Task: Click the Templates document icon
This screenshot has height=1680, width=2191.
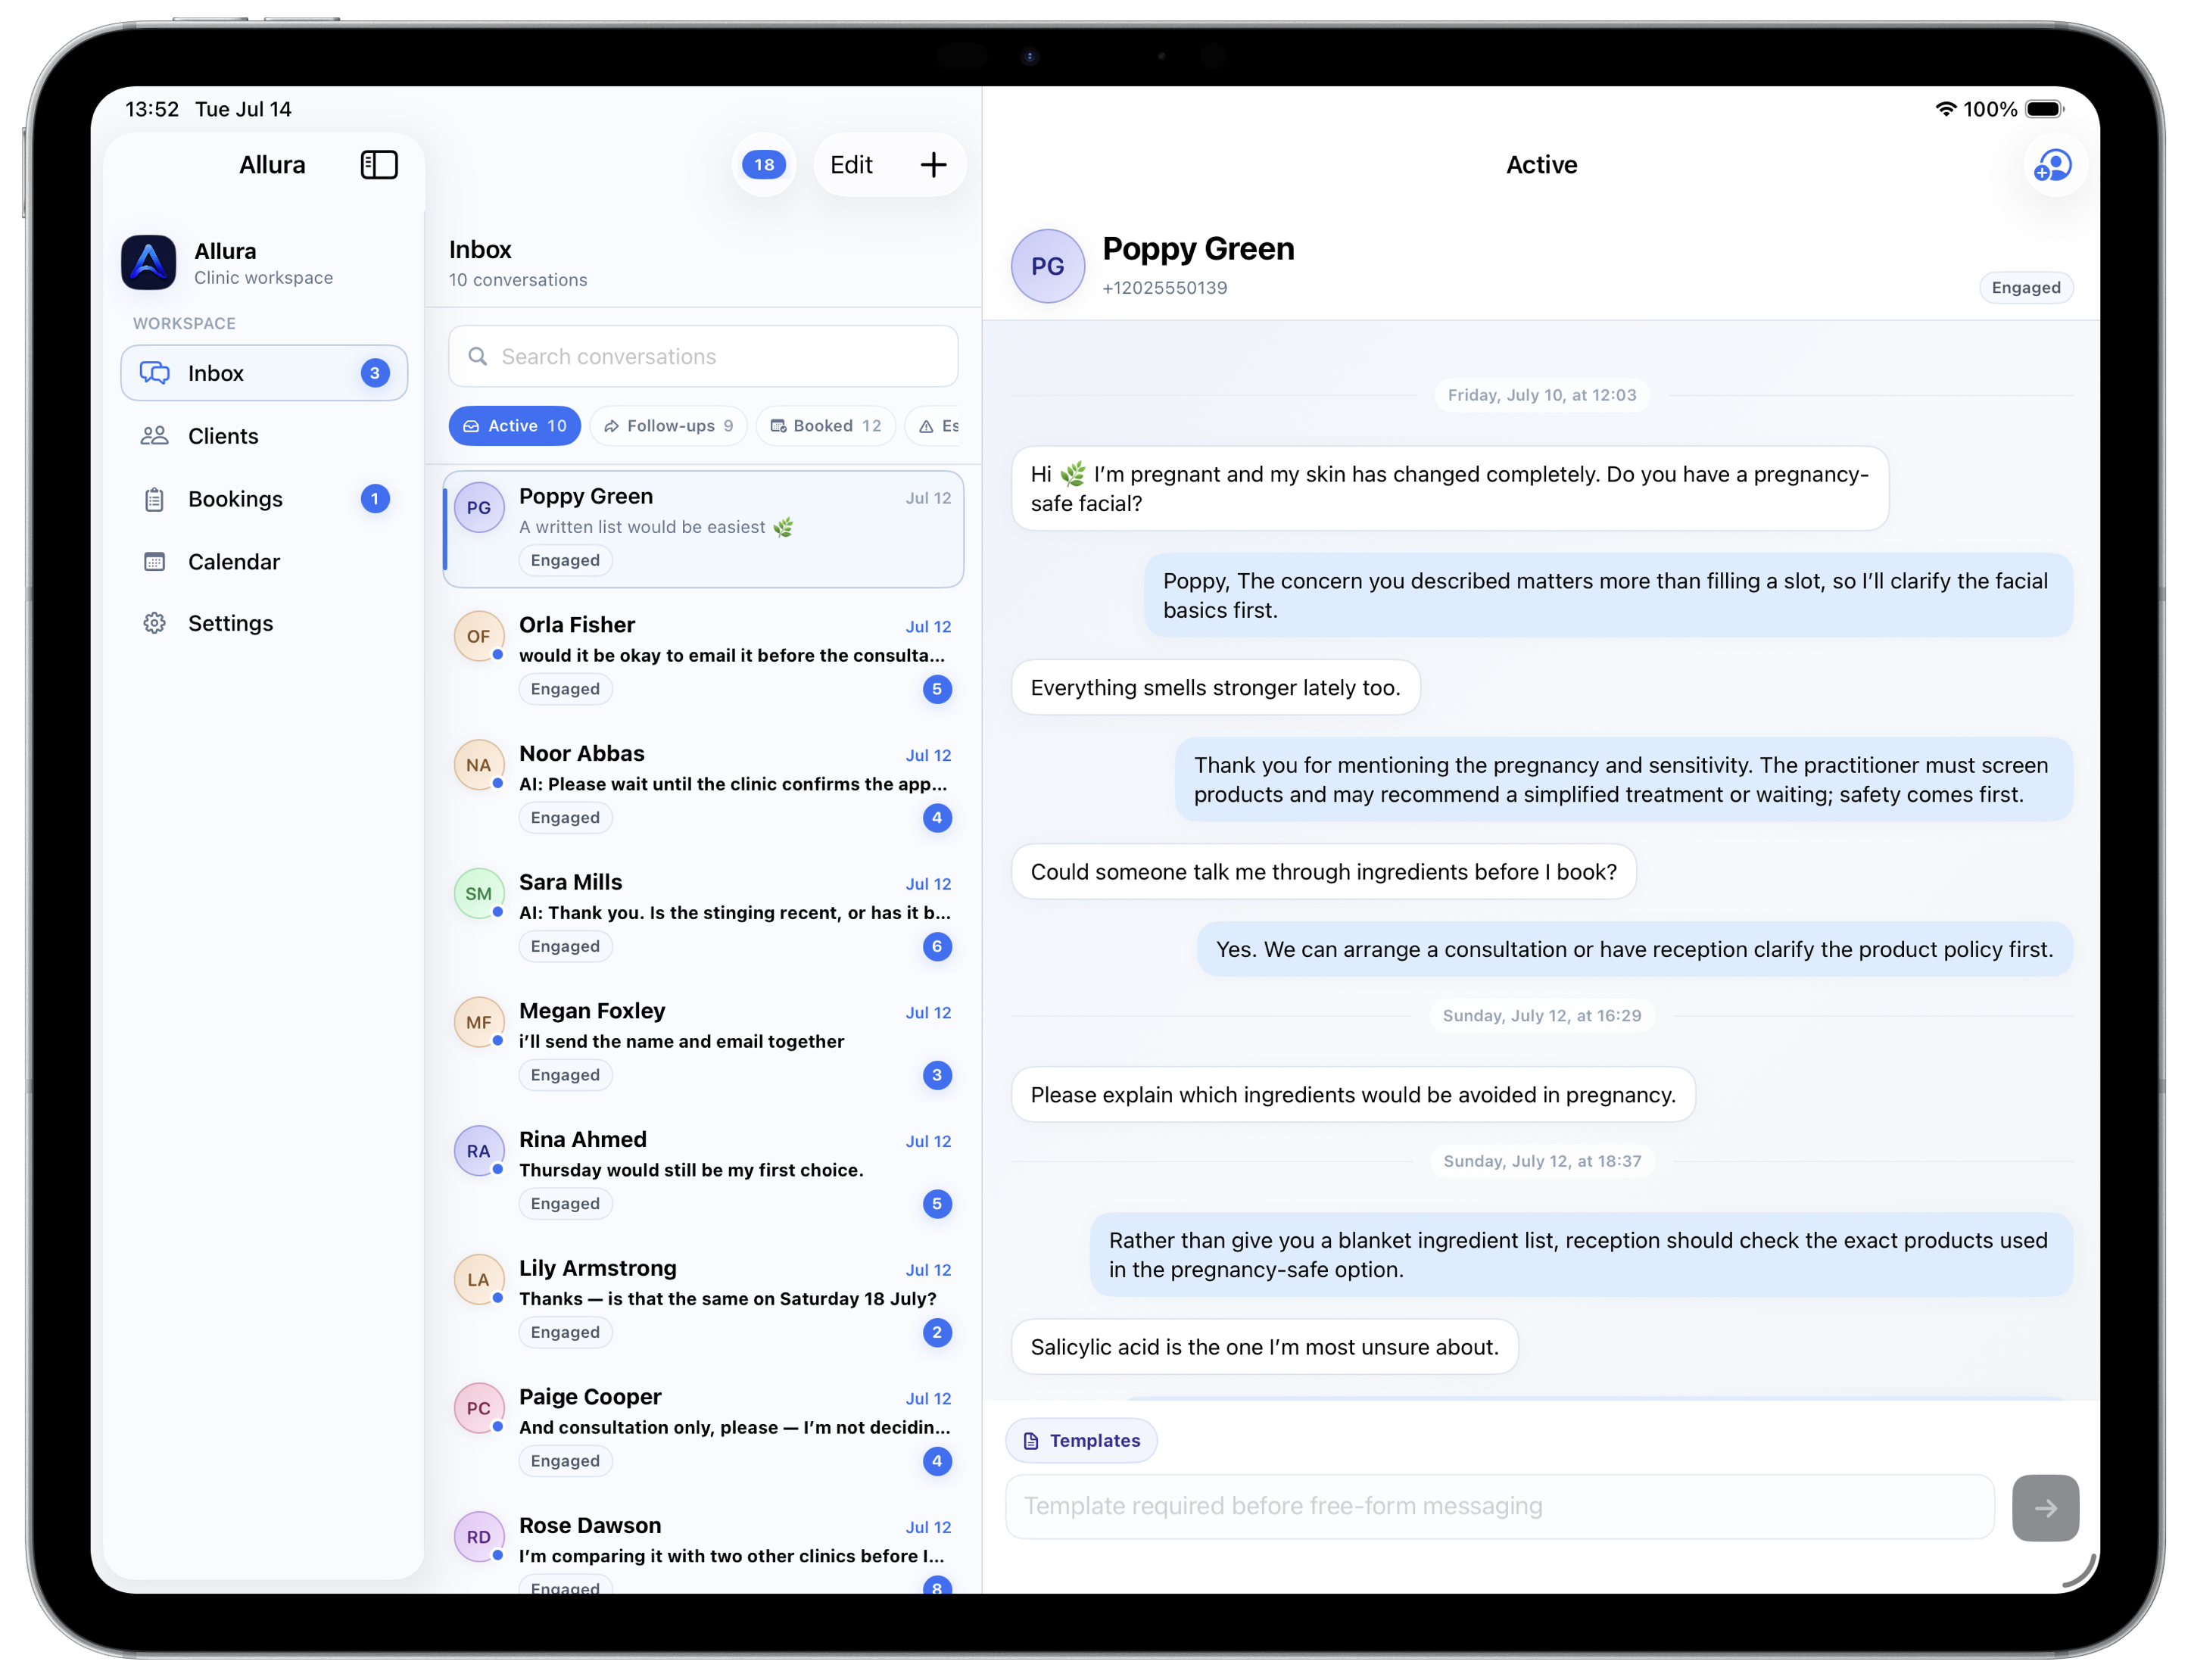Action: tap(1031, 1441)
